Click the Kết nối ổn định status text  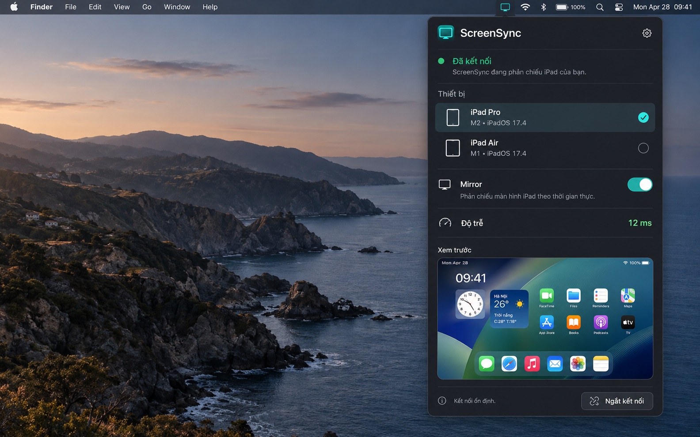(475, 401)
